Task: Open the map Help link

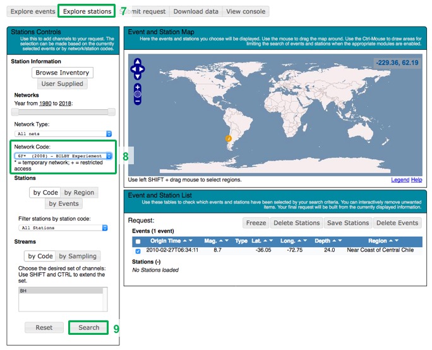Action: click(416, 179)
